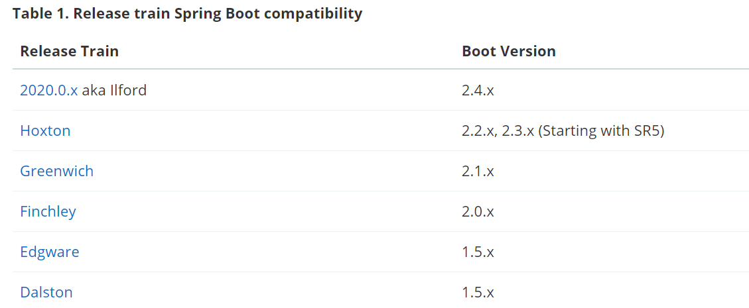Click the 'Table 1.' label in the caption
This screenshot has width=749, height=308.
click(41, 13)
